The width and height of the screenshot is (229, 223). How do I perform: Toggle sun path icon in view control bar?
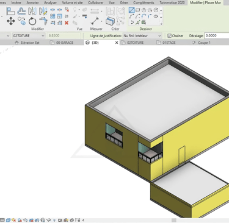14,220
